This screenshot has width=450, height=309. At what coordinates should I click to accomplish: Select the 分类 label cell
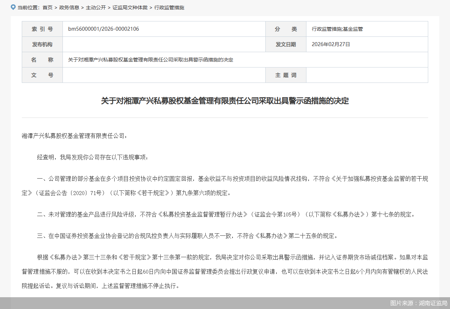pyautogui.click(x=286, y=29)
